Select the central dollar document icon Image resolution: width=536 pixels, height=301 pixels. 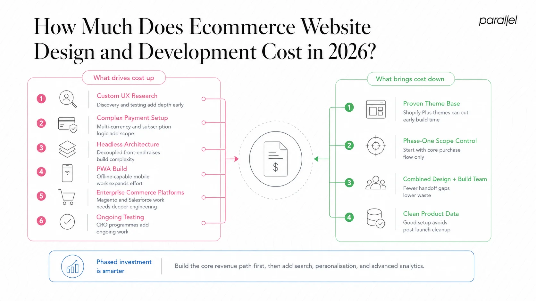275,159
